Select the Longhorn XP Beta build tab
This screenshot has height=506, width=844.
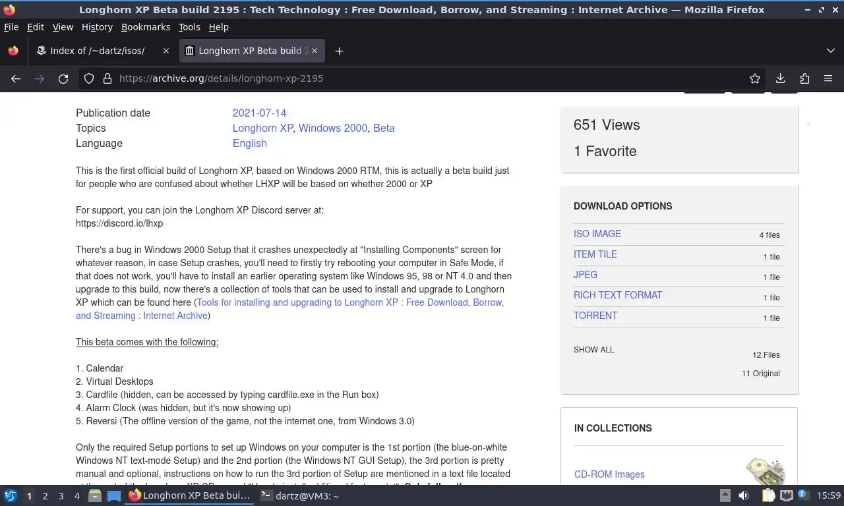252,51
